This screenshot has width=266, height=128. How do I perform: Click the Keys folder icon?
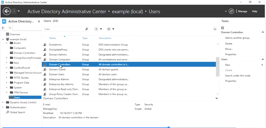(11, 63)
